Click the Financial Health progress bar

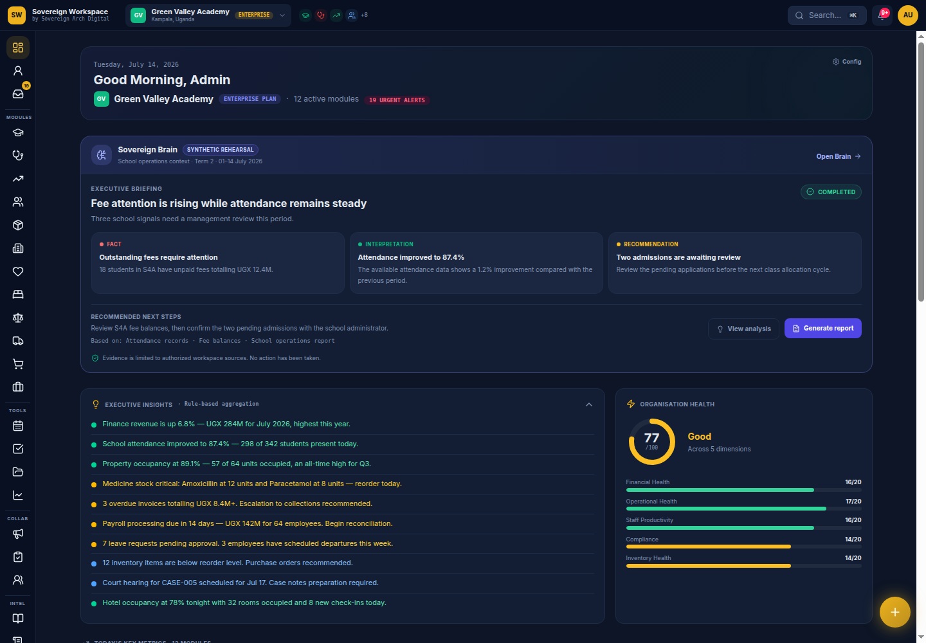(x=743, y=490)
